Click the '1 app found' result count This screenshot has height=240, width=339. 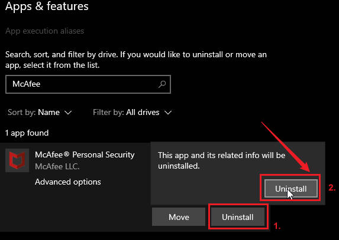pyautogui.click(x=27, y=133)
